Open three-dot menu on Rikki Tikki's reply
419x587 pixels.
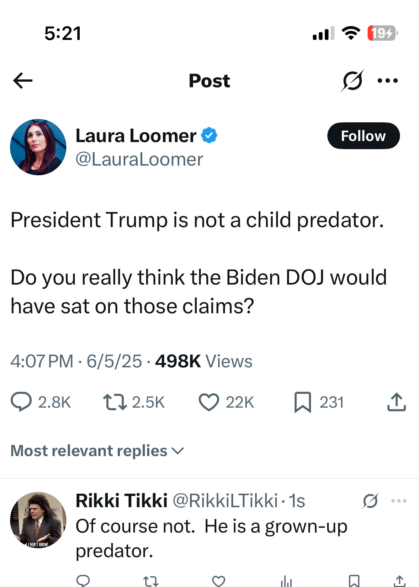click(399, 501)
